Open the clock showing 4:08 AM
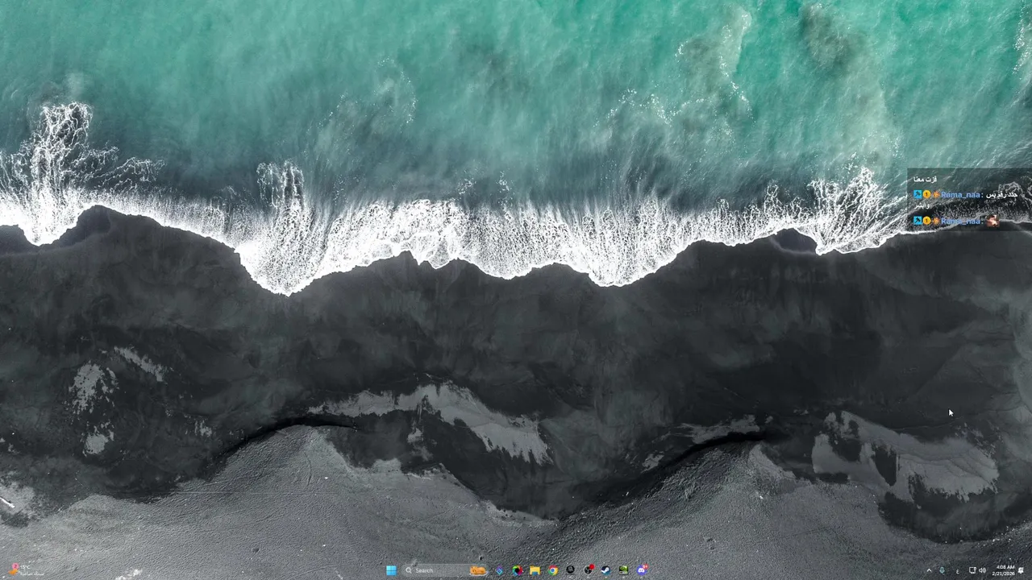 tap(1004, 570)
